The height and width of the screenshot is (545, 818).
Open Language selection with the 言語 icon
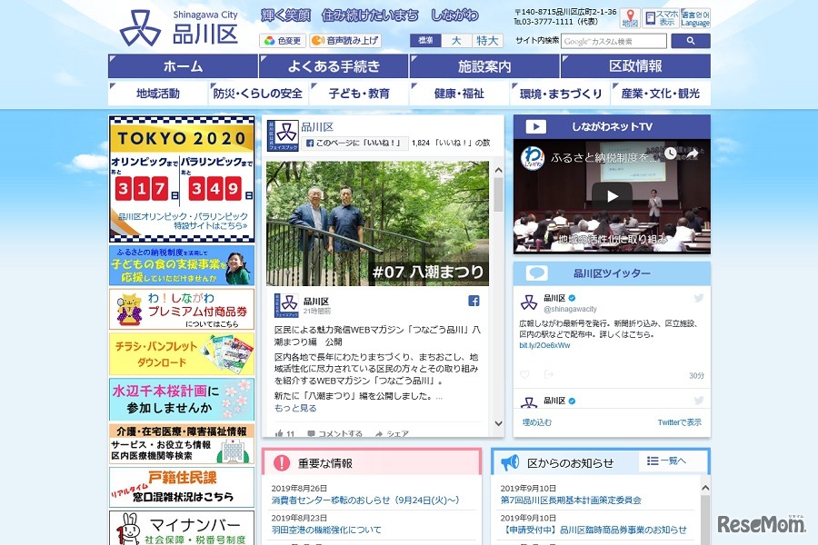(695, 17)
